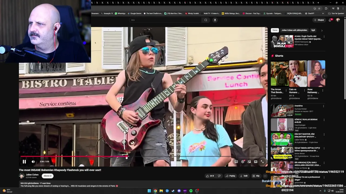
Task: Open the Julien Cohen channel avatar
Action: point(22,176)
